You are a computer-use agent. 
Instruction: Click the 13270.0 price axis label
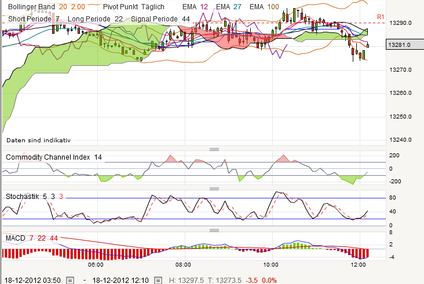[x=400, y=70]
